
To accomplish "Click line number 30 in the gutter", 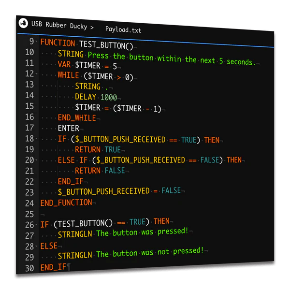I will point(29,268).
